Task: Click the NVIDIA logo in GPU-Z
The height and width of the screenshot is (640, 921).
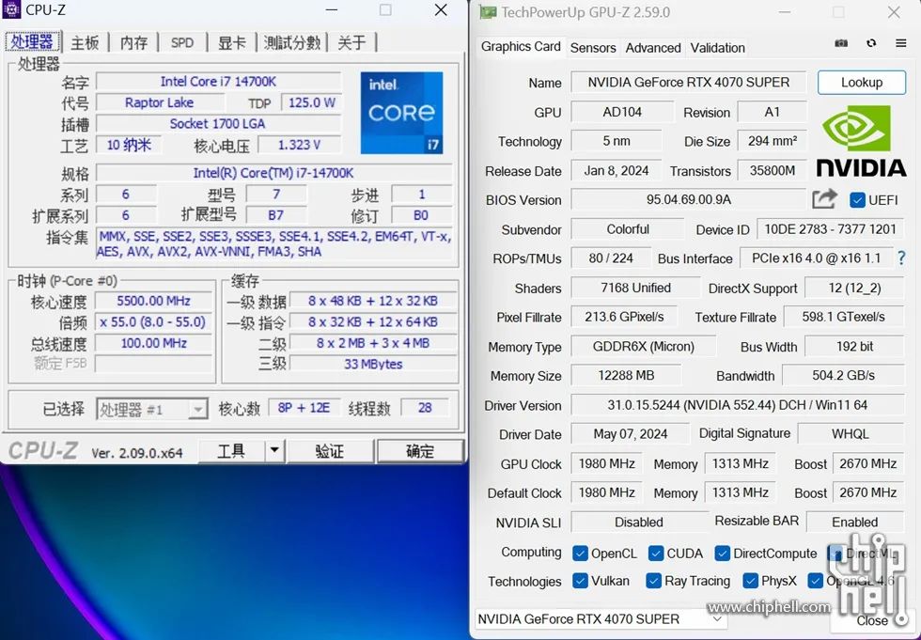Action: [x=861, y=142]
